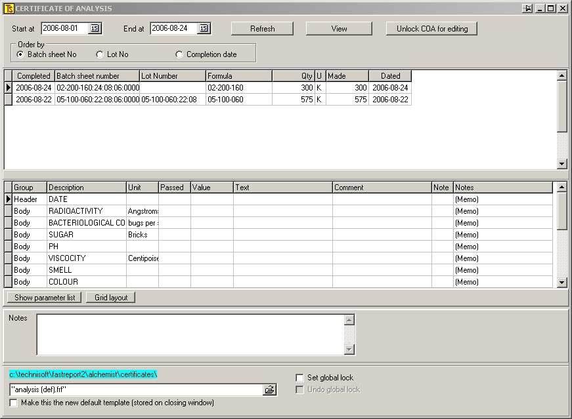Viewport: 572px width, 419px height.
Task: Open the End at date calendar picker
Action: 204,28
